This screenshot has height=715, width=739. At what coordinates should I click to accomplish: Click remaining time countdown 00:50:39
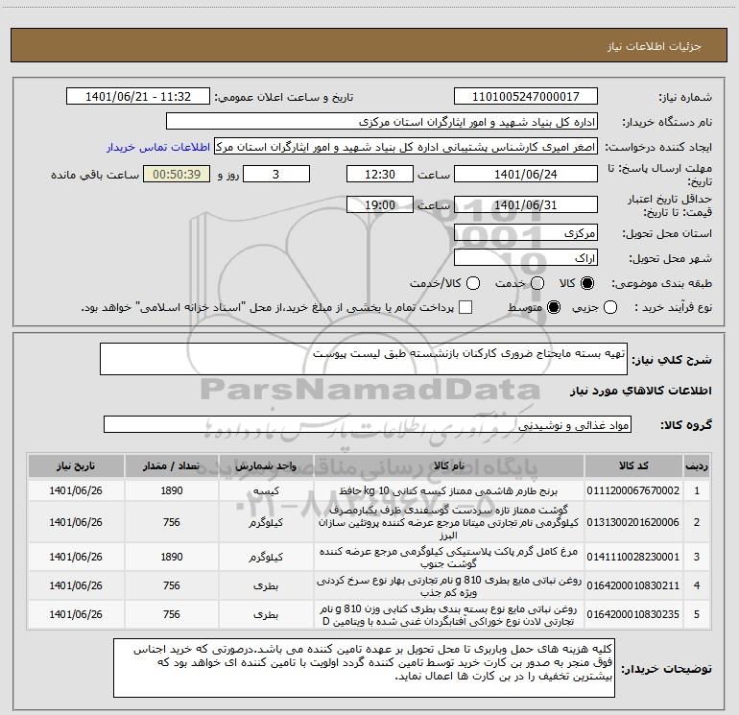(177, 175)
